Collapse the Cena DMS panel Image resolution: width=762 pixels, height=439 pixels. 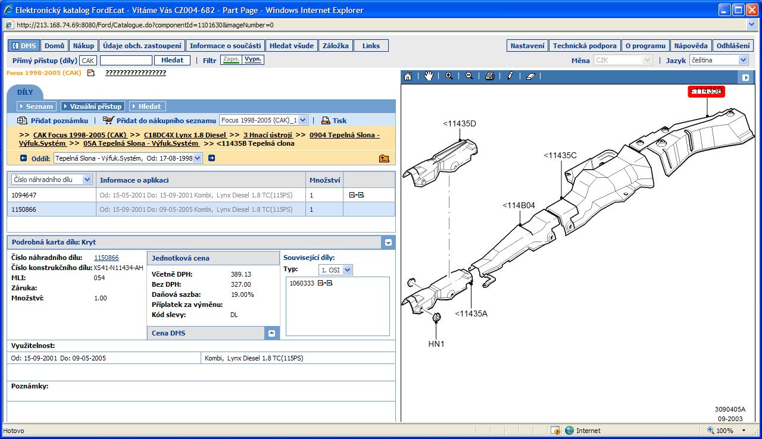(x=271, y=333)
